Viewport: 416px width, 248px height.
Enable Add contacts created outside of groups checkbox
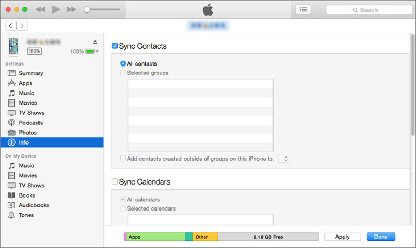tap(123, 159)
